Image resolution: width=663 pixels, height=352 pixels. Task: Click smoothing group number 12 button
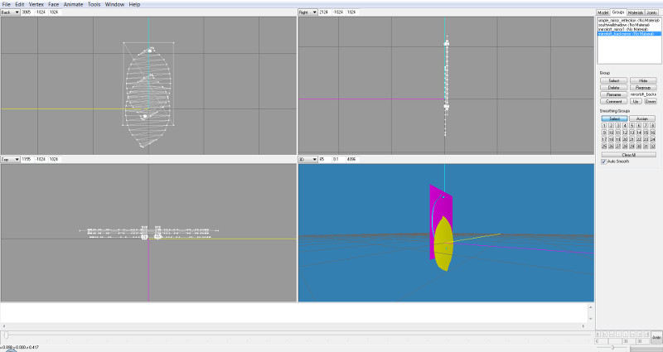624,133
